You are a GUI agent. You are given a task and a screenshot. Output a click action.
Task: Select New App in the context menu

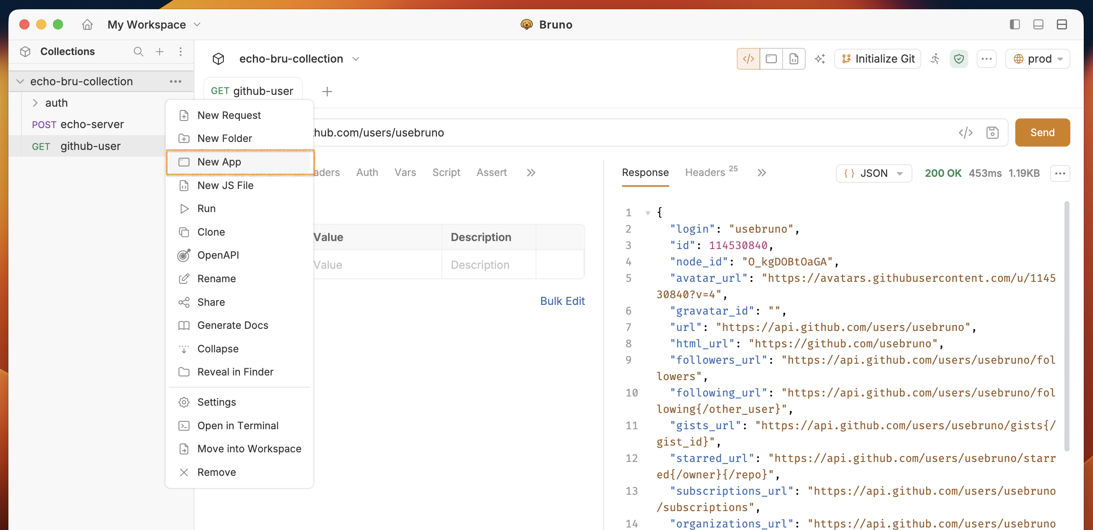click(x=240, y=162)
